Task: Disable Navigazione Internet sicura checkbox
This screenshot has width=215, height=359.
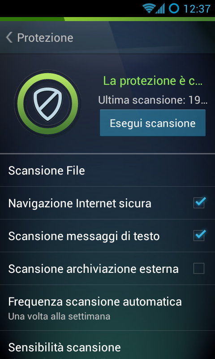Action: pos(199,203)
